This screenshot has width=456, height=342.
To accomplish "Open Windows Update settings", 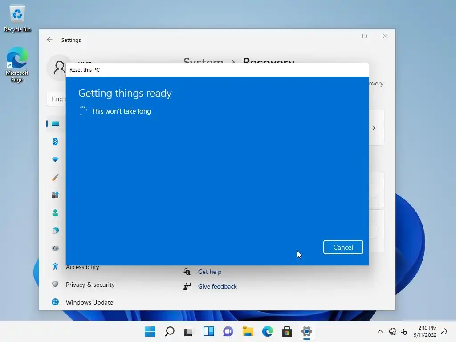I will click(89, 302).
